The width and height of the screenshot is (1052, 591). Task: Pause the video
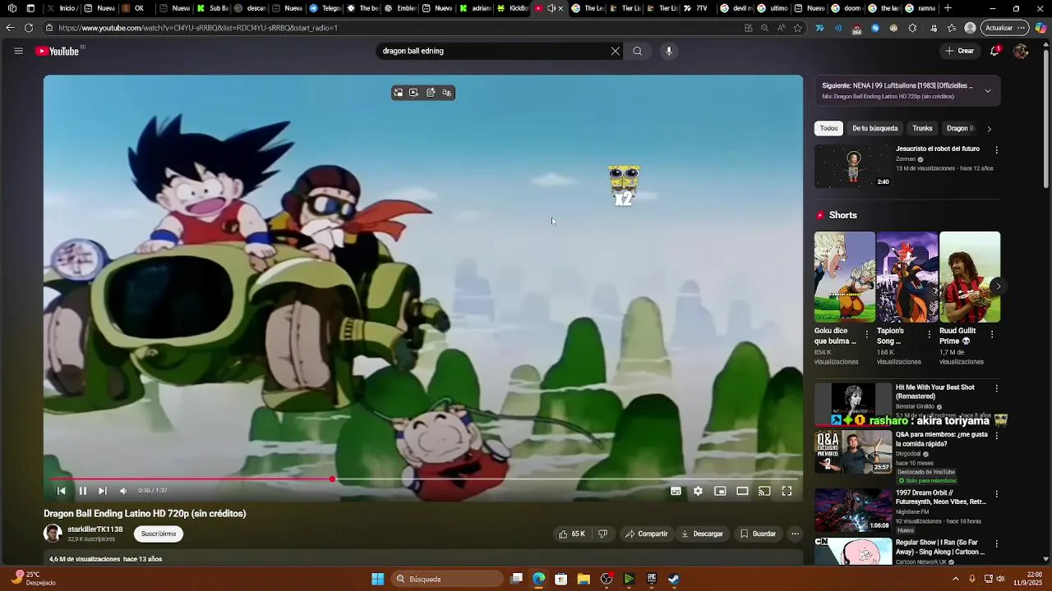coord(82,491)
